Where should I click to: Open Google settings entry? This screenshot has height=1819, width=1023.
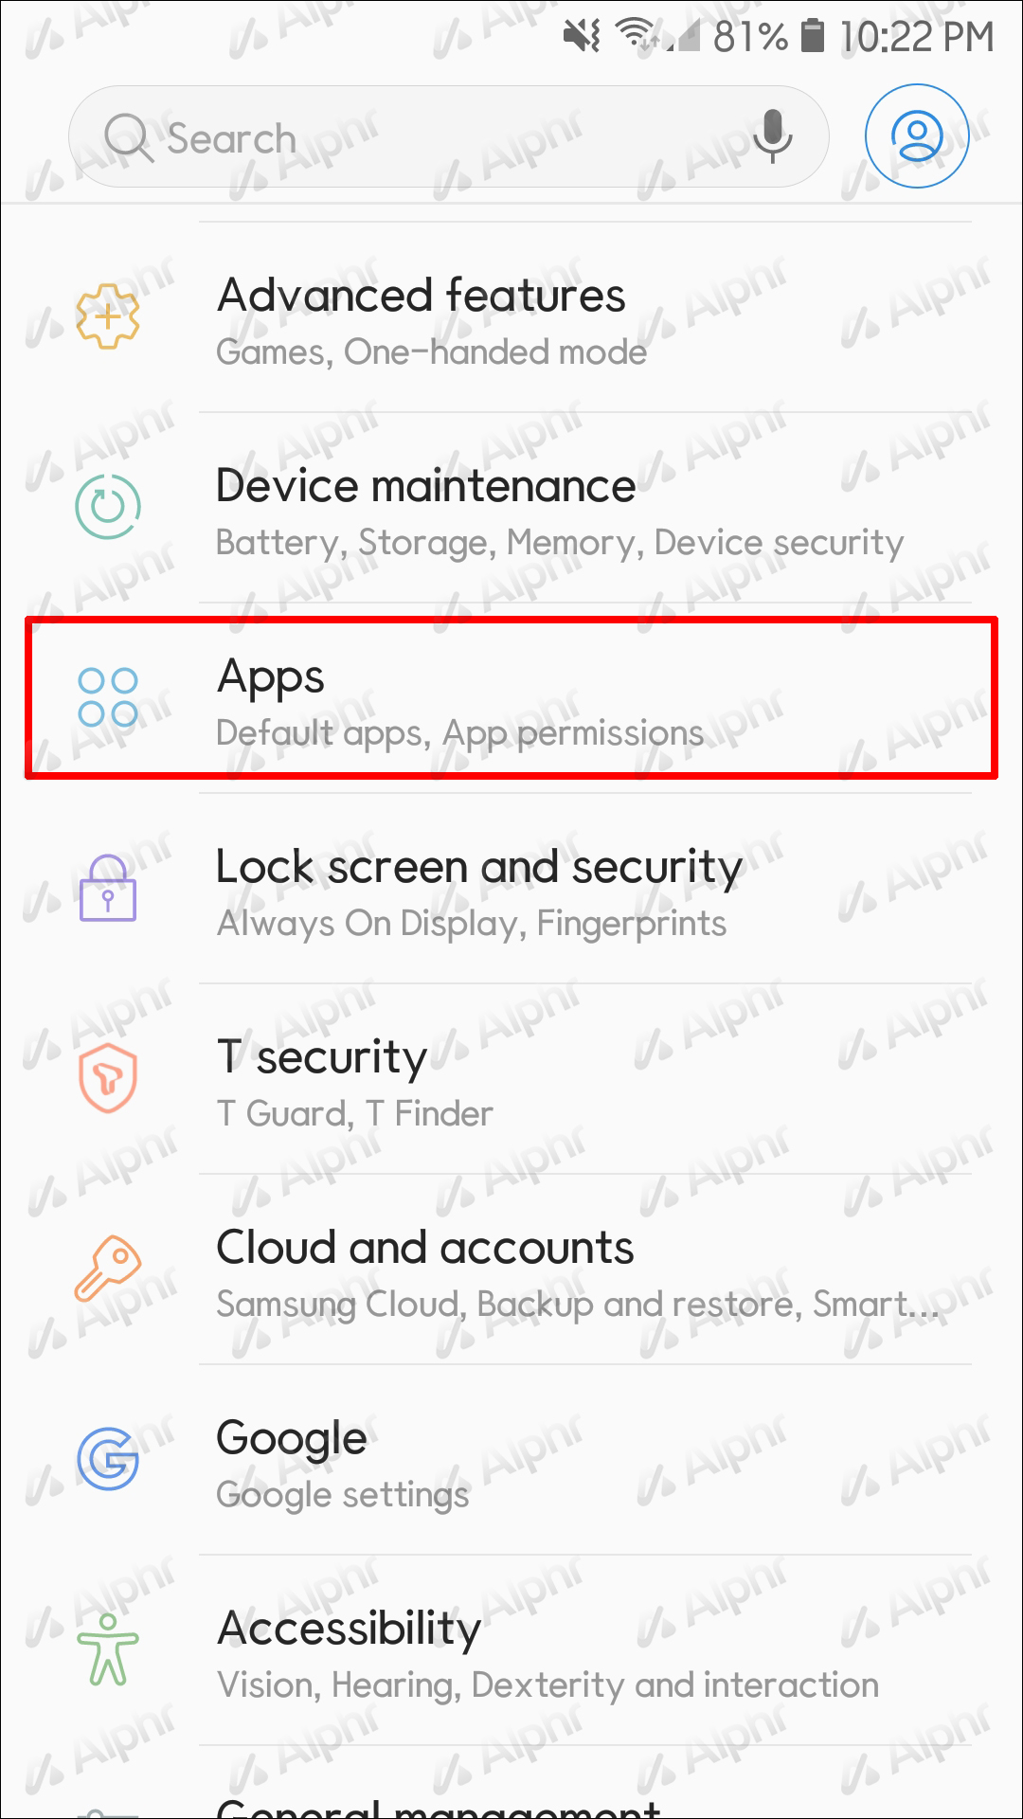[511, 1460]
